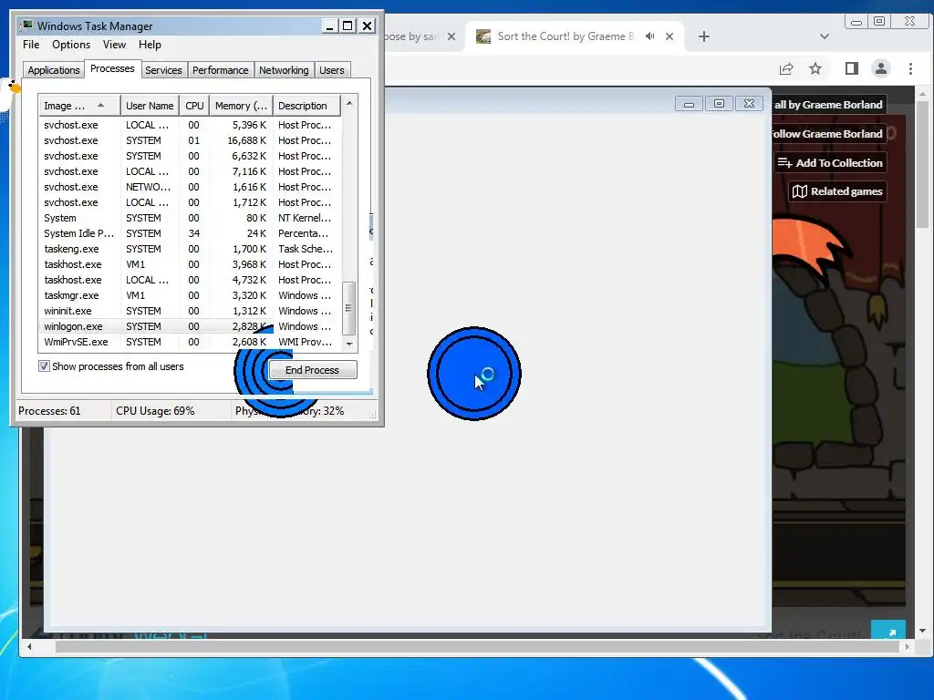This screenshot has height=700, width=934.
Task: Click browser page vertical scrollbar thumb
Action: point(922,165)
